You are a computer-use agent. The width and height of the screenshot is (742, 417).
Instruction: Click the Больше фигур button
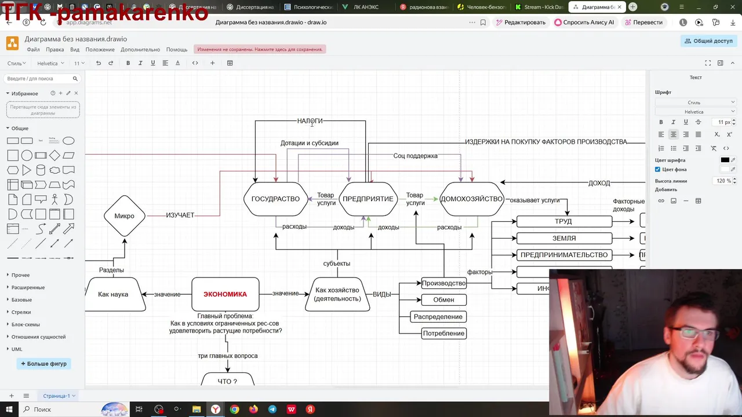point(44,364)
